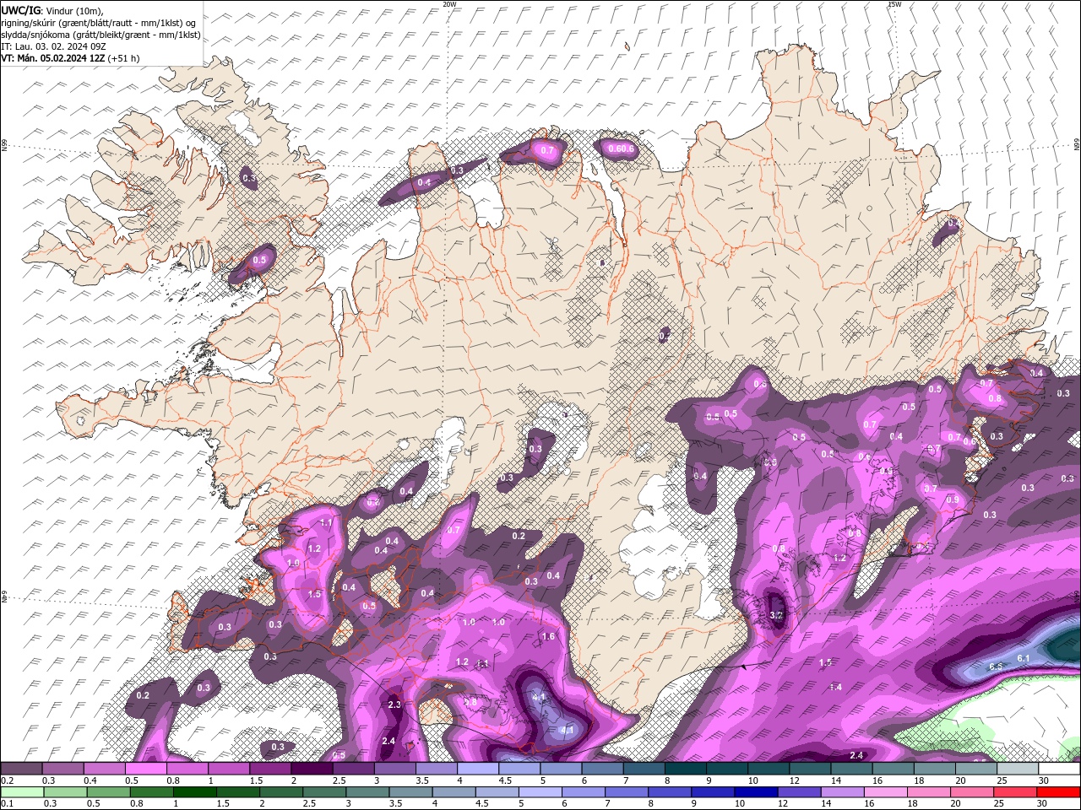Click the red swatch ending the rain scale
Screen dimensions: 1081x810
(1059, 792)
